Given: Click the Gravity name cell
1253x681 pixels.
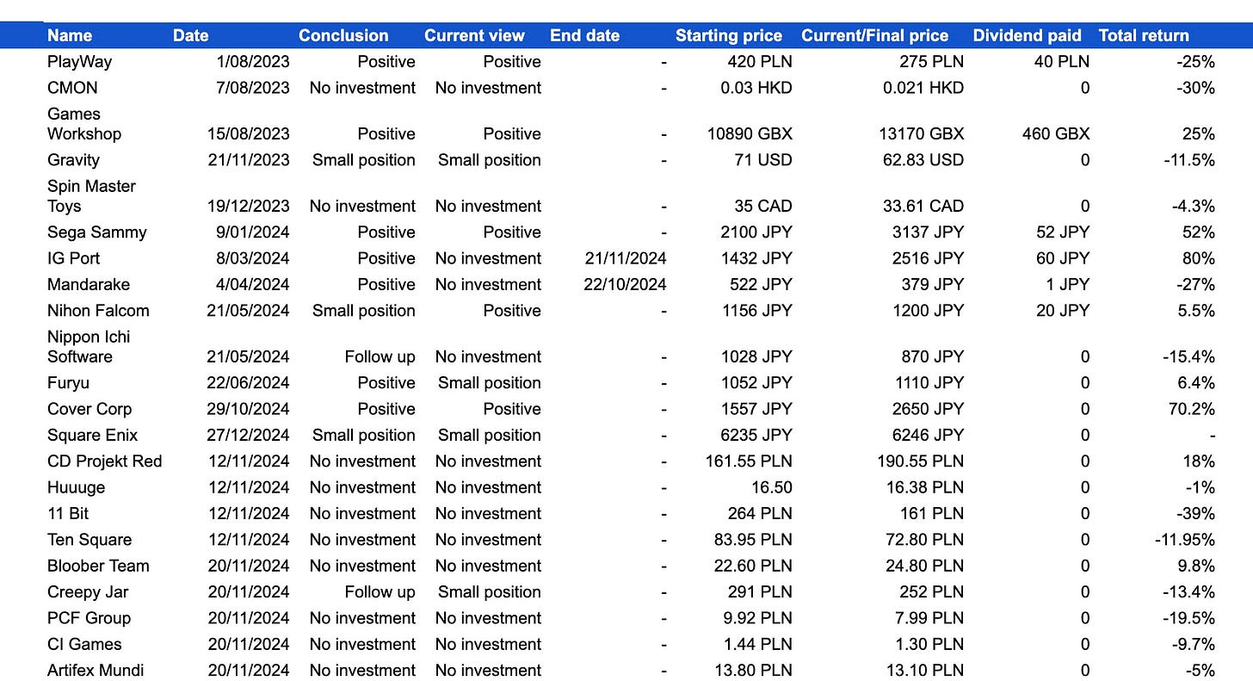Looking at the screenshot, I should [x=73, y=160].
